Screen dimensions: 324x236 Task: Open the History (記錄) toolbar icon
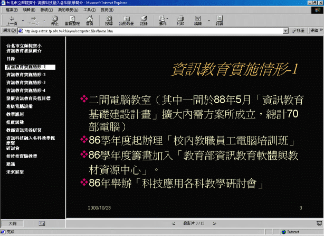(x=144, y=21)
